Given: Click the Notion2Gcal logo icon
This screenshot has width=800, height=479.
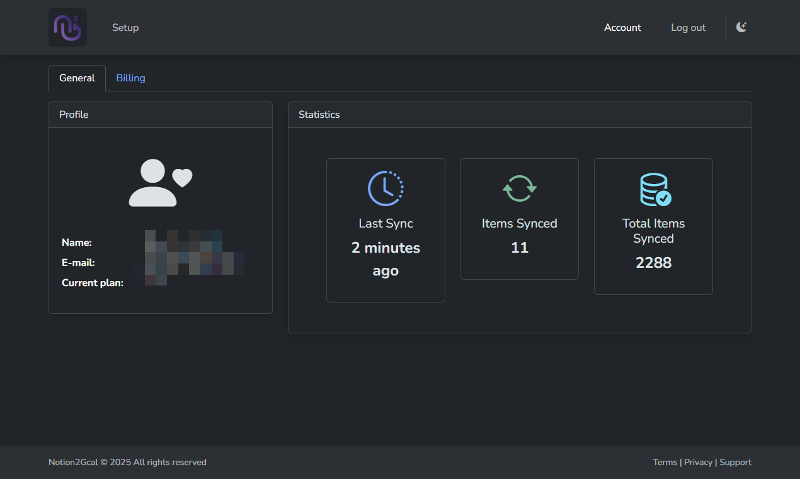Looking at the screenshot, I should point(67,27).
